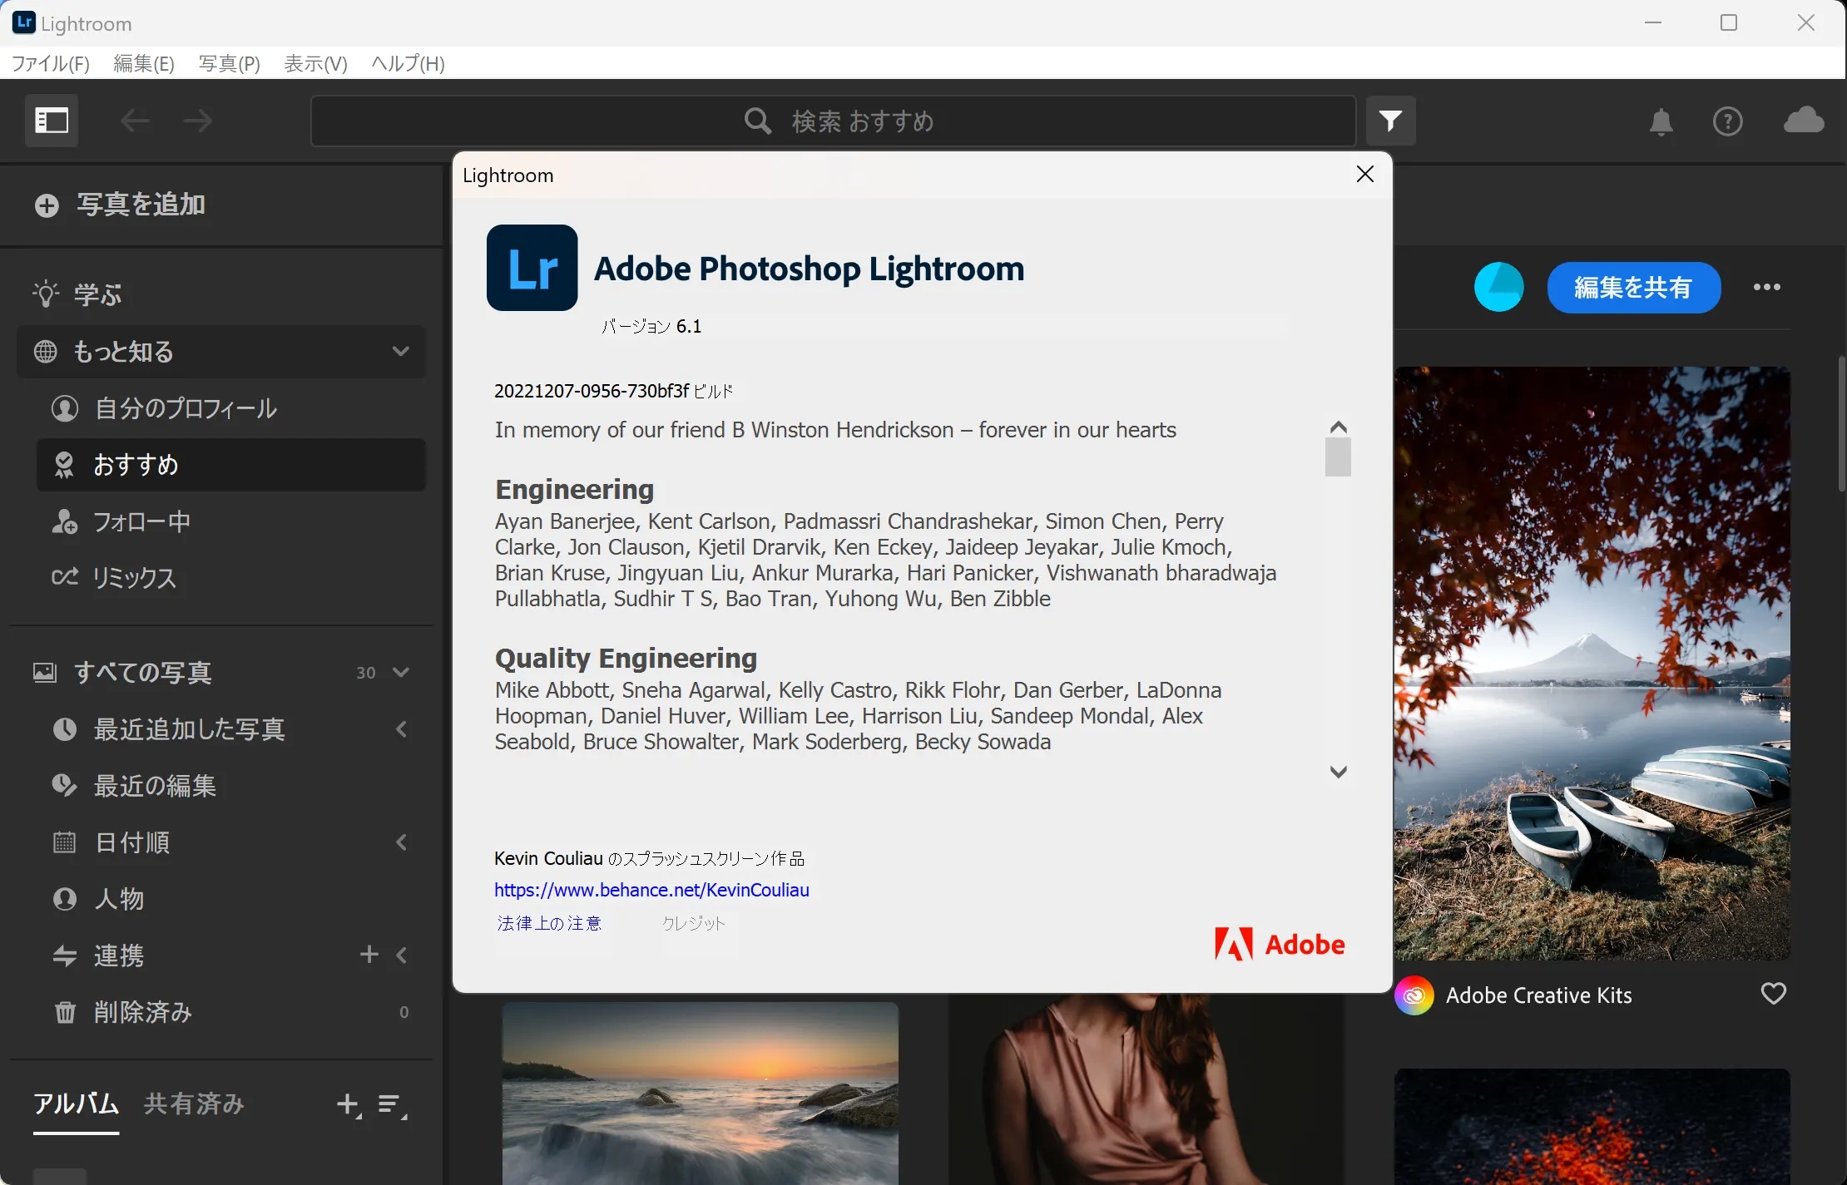Image resolution: width=1847 pixels, height=1185 pixels.
Task: Click credits scroll down arrow
Action: [x=1338, y=772]
